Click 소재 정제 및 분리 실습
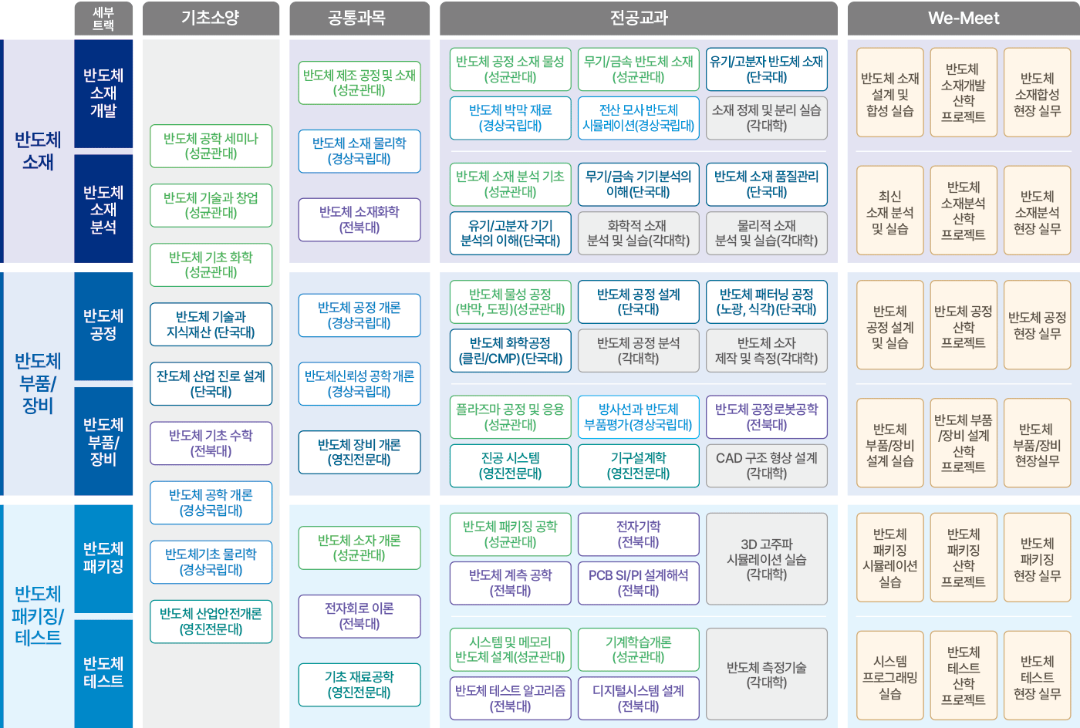Screen dimensions: 1080x728 pos(767,118)
